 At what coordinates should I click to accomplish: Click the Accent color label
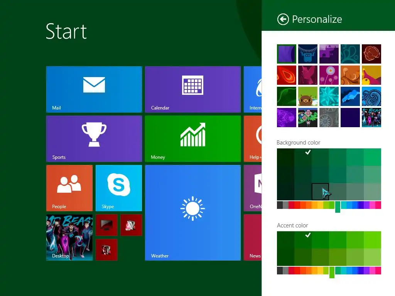pos(292,225)
